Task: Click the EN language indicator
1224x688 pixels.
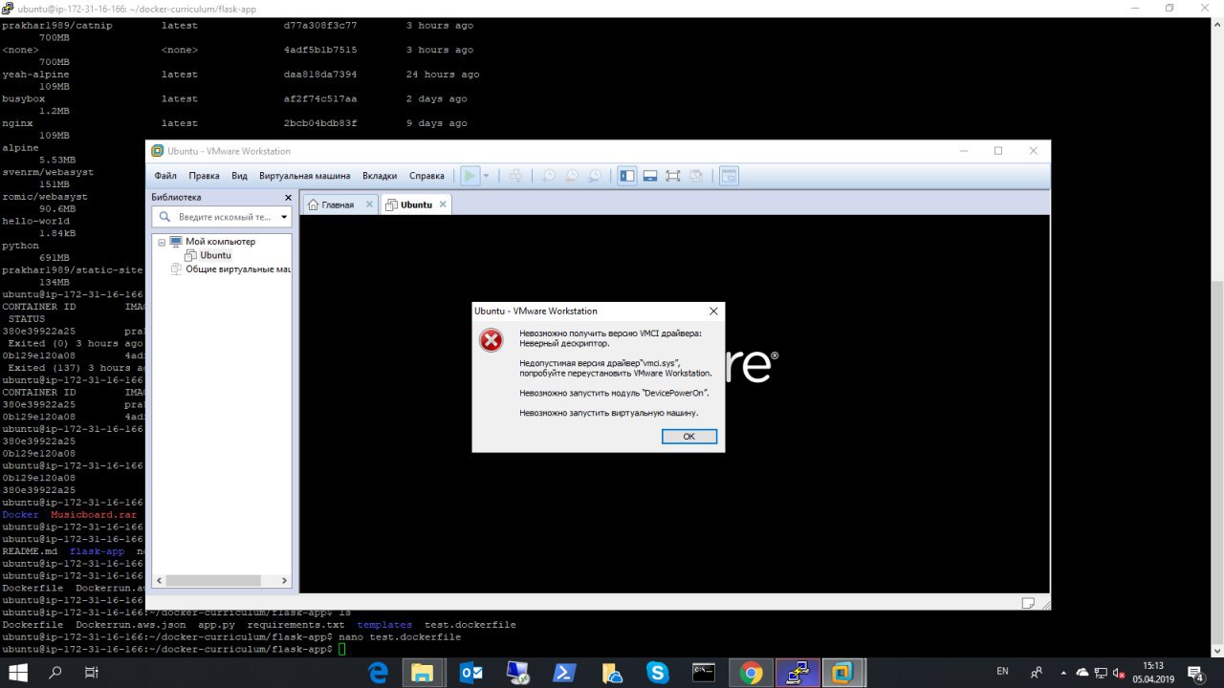Action: 1002,672
